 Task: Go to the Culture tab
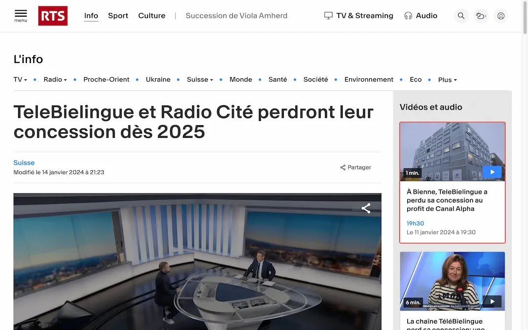click(152, 16)
